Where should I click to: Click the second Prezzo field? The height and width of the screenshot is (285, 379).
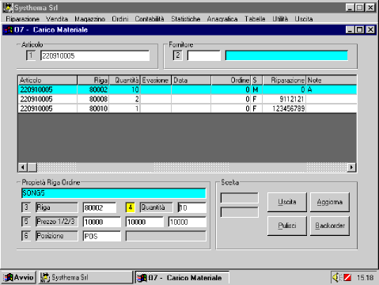[x=145, y=222]
